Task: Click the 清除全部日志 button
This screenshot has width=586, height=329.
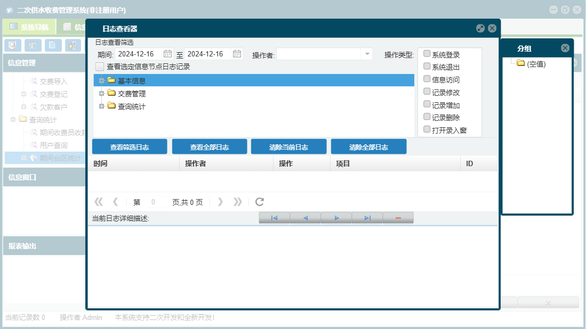Action: coord(368,146)
